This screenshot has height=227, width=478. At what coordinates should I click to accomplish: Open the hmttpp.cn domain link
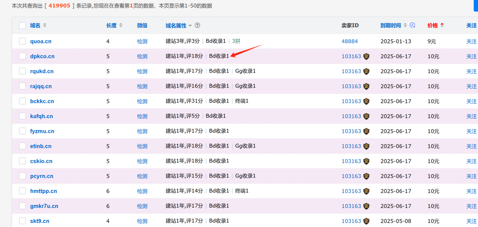click(43, 191)
